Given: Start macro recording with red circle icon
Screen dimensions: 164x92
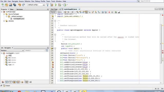Looking at the screenshot, I should [x=109, y=12].
